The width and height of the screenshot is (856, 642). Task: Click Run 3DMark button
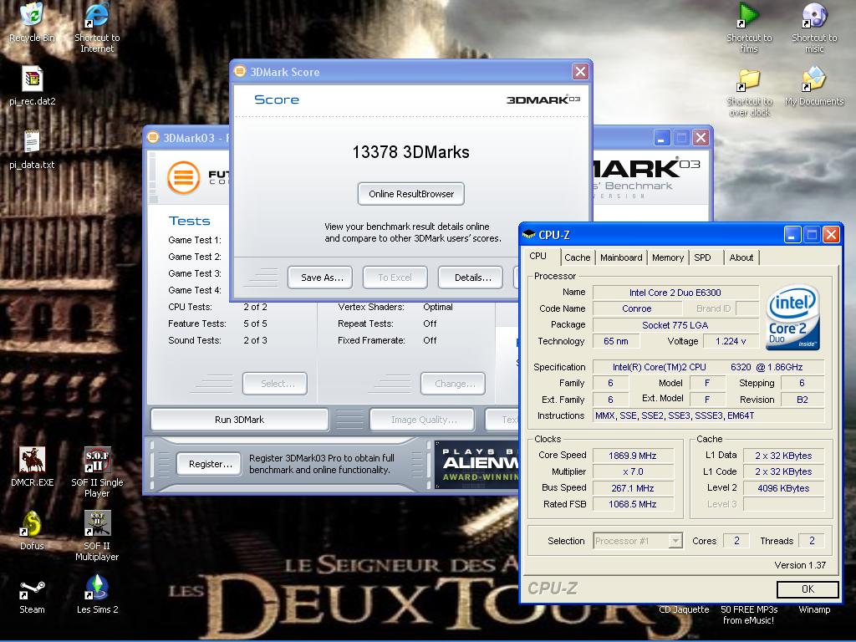(239, 420)
